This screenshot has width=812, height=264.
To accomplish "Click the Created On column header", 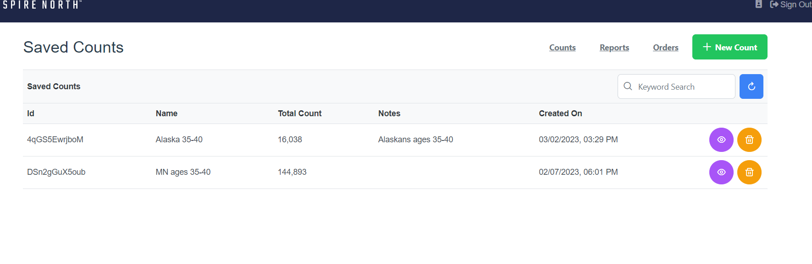I will point(560,113).
